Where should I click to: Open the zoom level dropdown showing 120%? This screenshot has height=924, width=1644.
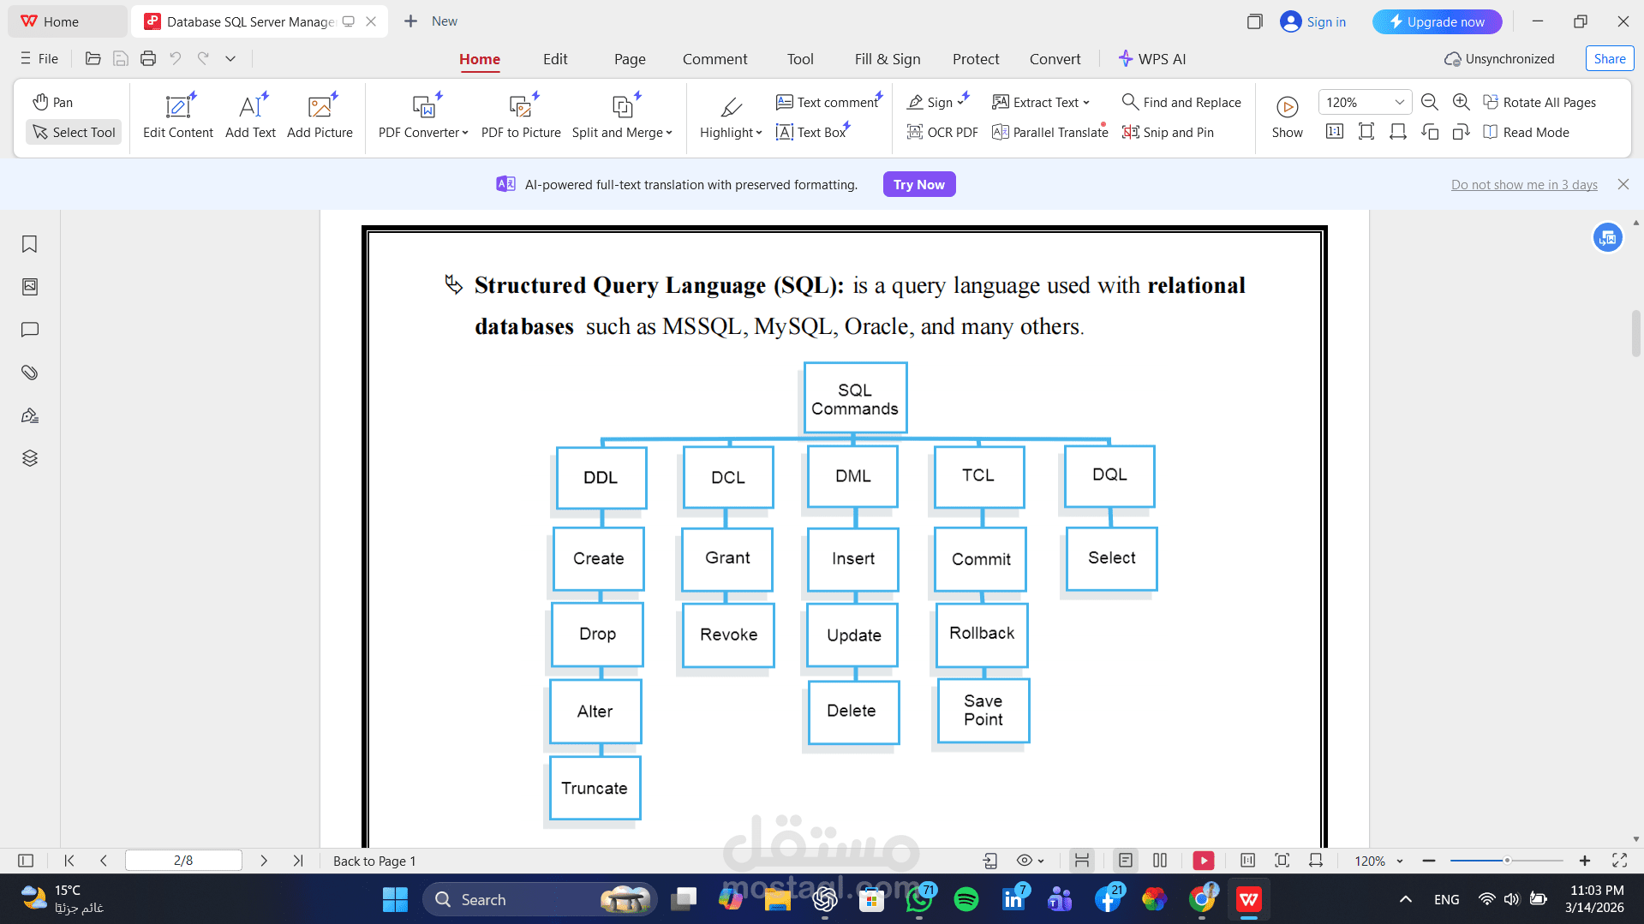point(1400,102)
